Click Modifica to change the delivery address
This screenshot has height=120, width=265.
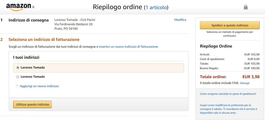[x=180, y=20]
